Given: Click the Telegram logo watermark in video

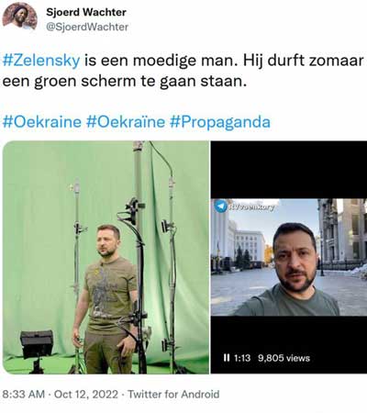Looking at the screenshot, I should click(220, 206).
